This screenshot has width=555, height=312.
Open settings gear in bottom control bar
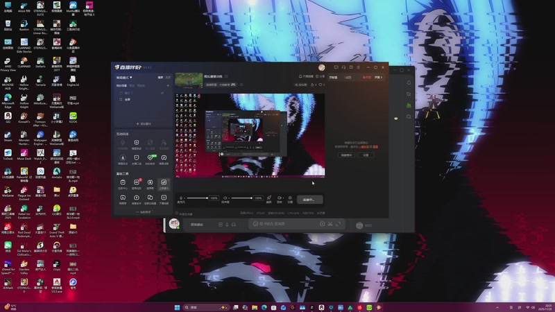pos(290,199)
